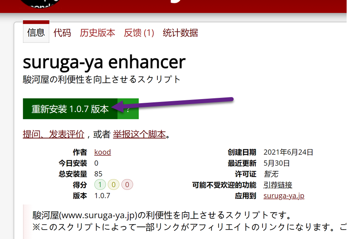Click the version number 1.0.7
The image size is (347, 239).
tap(102, 195)
